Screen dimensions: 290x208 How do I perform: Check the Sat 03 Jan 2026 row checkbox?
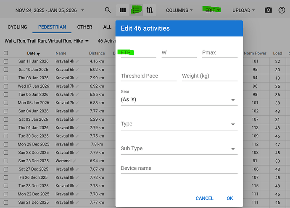(x=6, y=120)
